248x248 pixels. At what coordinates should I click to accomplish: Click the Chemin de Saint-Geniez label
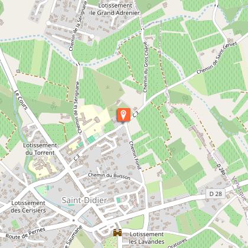coord(217,58)
